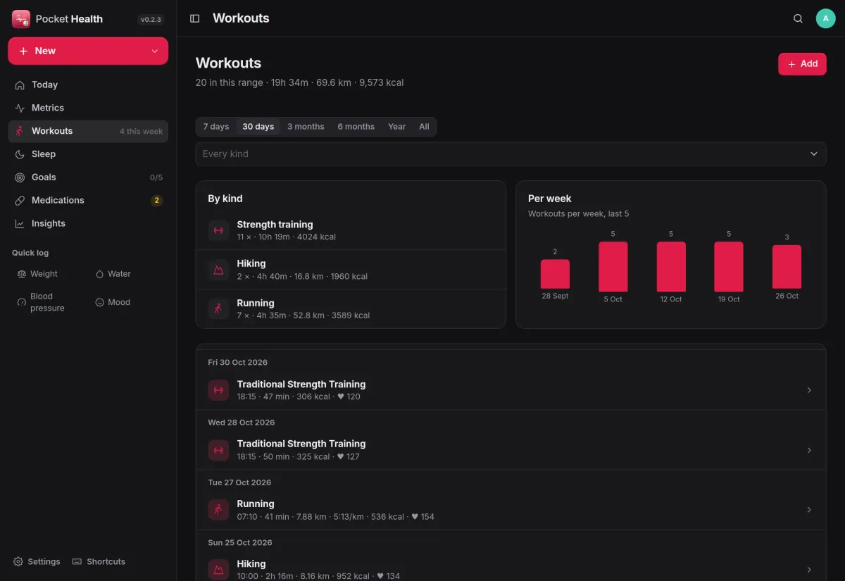The image size is (845, 581).
Task: Click the Pocket Health logo icon
Action: (x=21, y=19)
